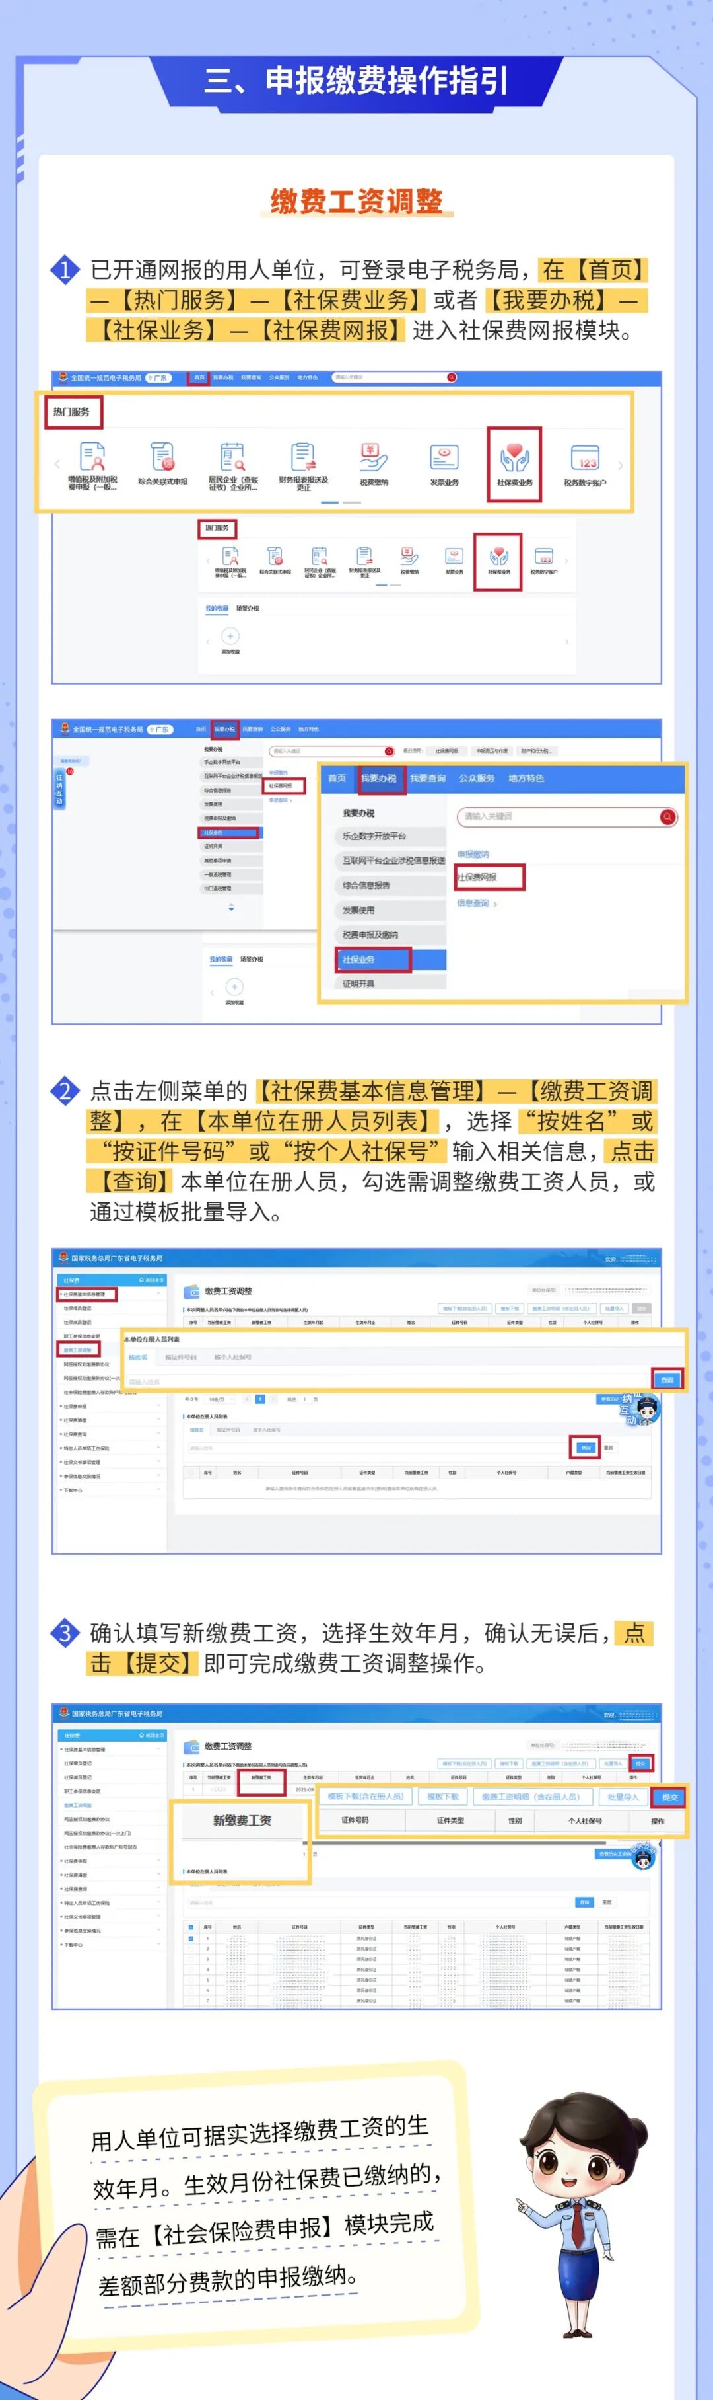This screenshot has width=713, height=2400.
Task: Switch to 按证件号码 tab in enlarged step 2 callout
Action: (181, 1356)
